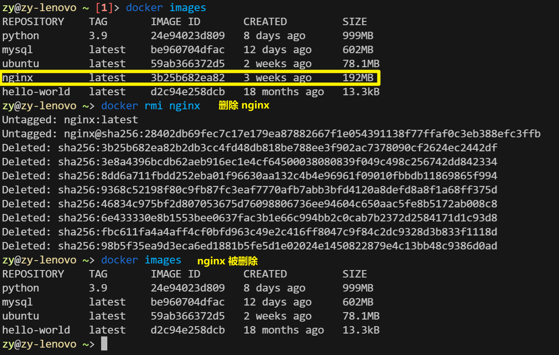Click hello-world ID d2c94e258dcb in second listing
Image resolution: width=559 pixels, height=355 pixels.
(188, 330)
